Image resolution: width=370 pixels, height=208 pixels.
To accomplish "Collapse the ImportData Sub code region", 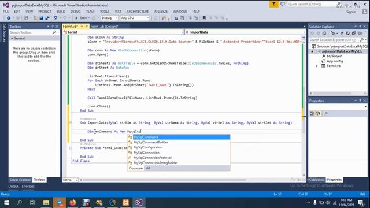I will pyautogui.click(x=71, y=123).
